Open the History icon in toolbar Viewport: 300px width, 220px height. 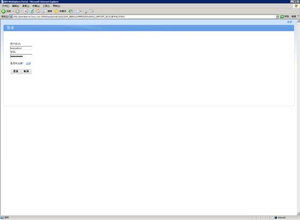71,11
